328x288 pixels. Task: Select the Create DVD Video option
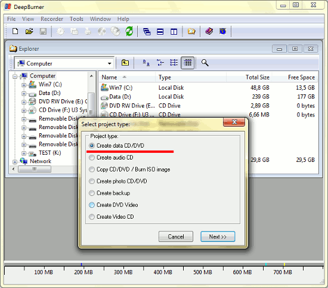coord(113,205)
